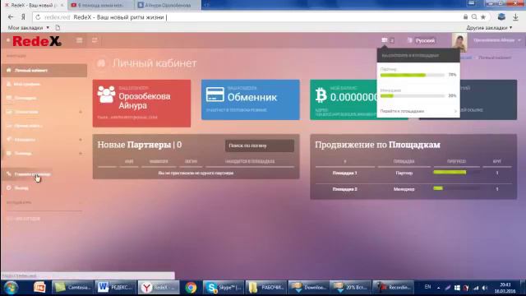
Task: Open Мои закладки bookmarks dropdown
Action: (x=29, y=27)
